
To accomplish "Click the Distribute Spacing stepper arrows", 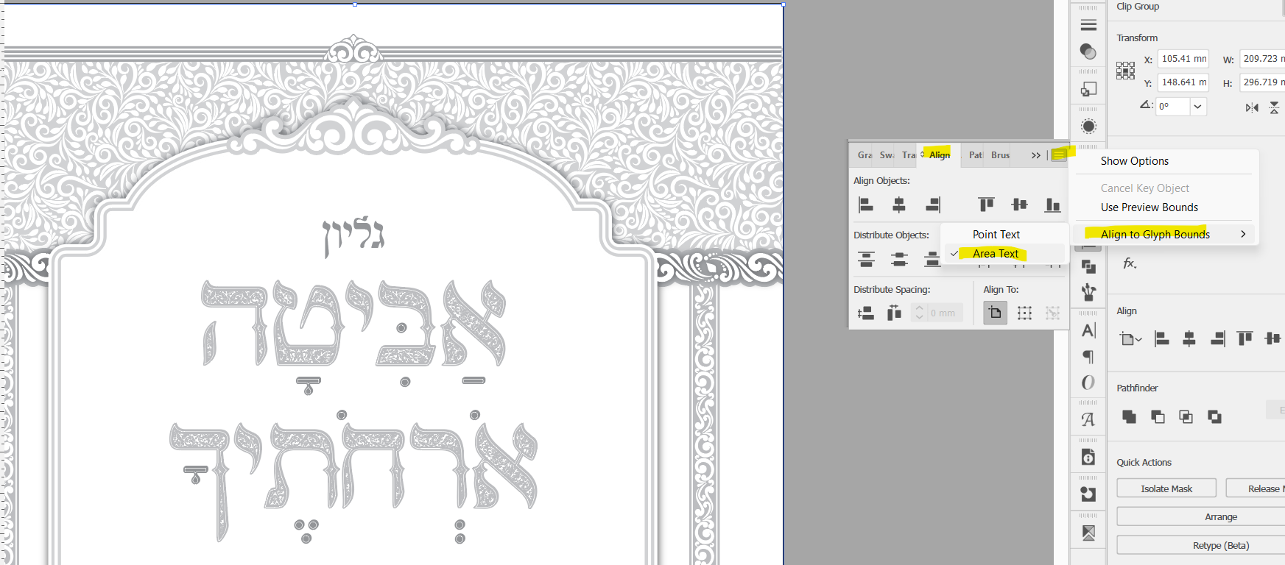I will point(919,313).
